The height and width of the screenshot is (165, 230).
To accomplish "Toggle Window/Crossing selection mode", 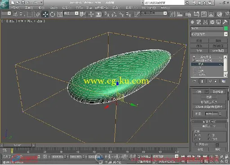I will tap(37, 14).
